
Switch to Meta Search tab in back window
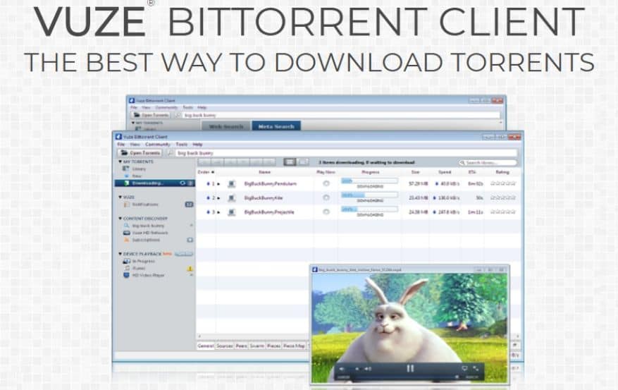[276, 126]
